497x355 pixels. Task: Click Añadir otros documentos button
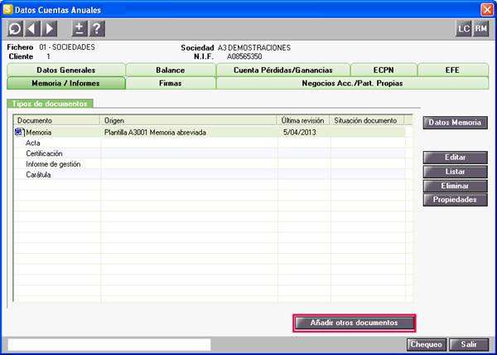coord(354,323)
